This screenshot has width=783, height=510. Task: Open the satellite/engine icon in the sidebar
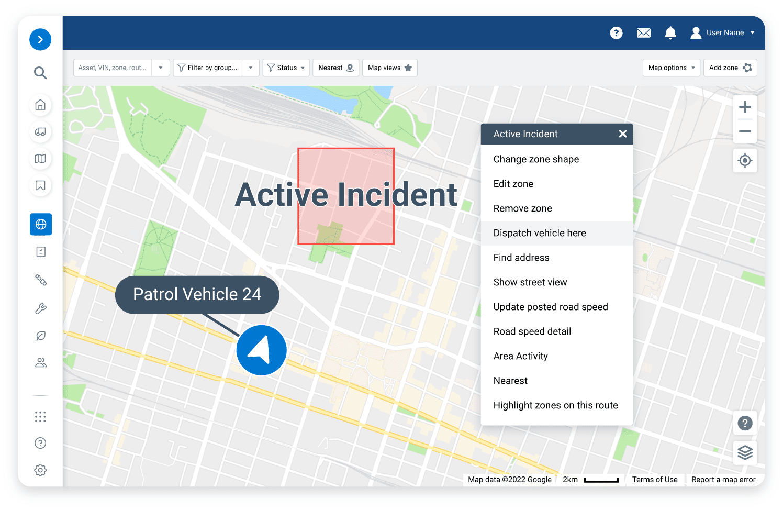(x=41, y=280)
